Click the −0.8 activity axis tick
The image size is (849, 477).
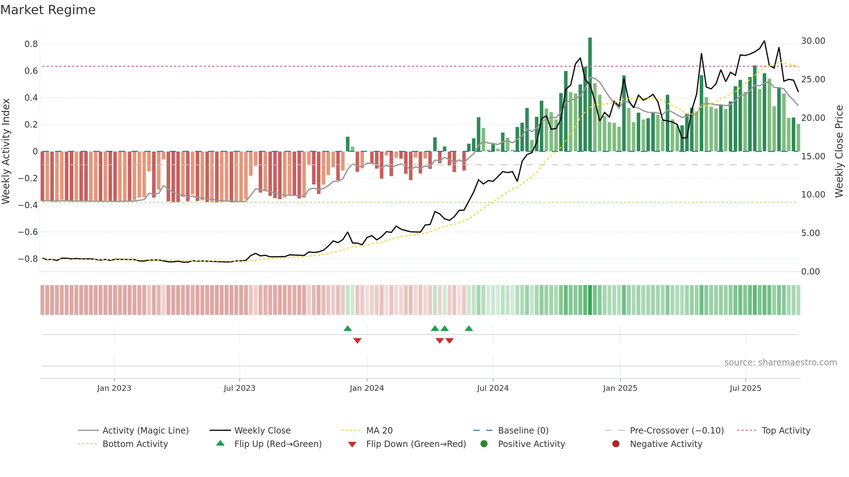coord(28,259)
